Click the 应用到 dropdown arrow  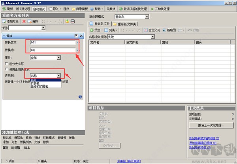pos(58,76)
